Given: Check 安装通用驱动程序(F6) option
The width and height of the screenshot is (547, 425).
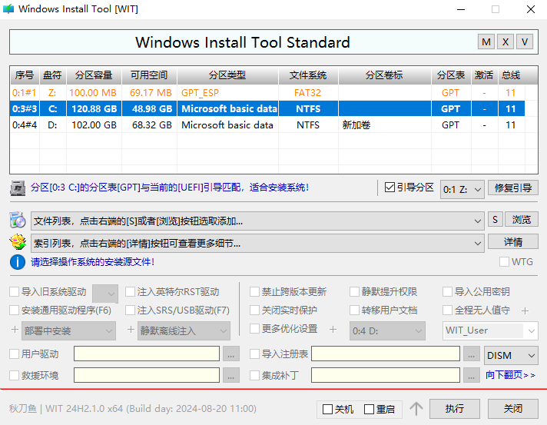Looking at the screenshot, I should coord(14,310).
